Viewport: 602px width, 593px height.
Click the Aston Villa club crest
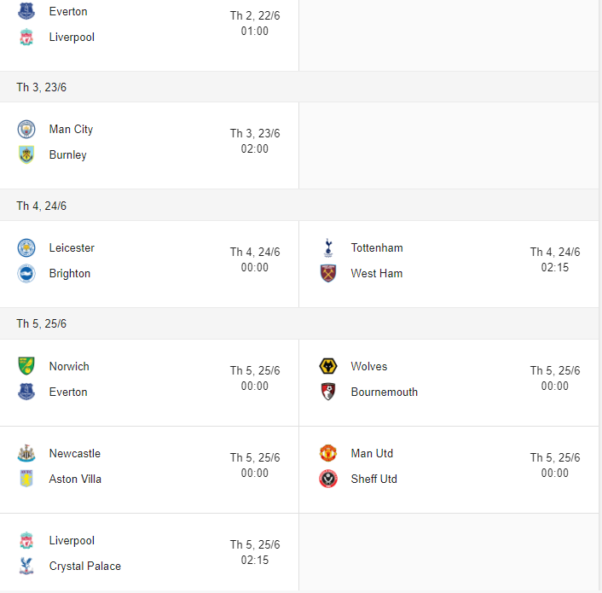(26, 480)
